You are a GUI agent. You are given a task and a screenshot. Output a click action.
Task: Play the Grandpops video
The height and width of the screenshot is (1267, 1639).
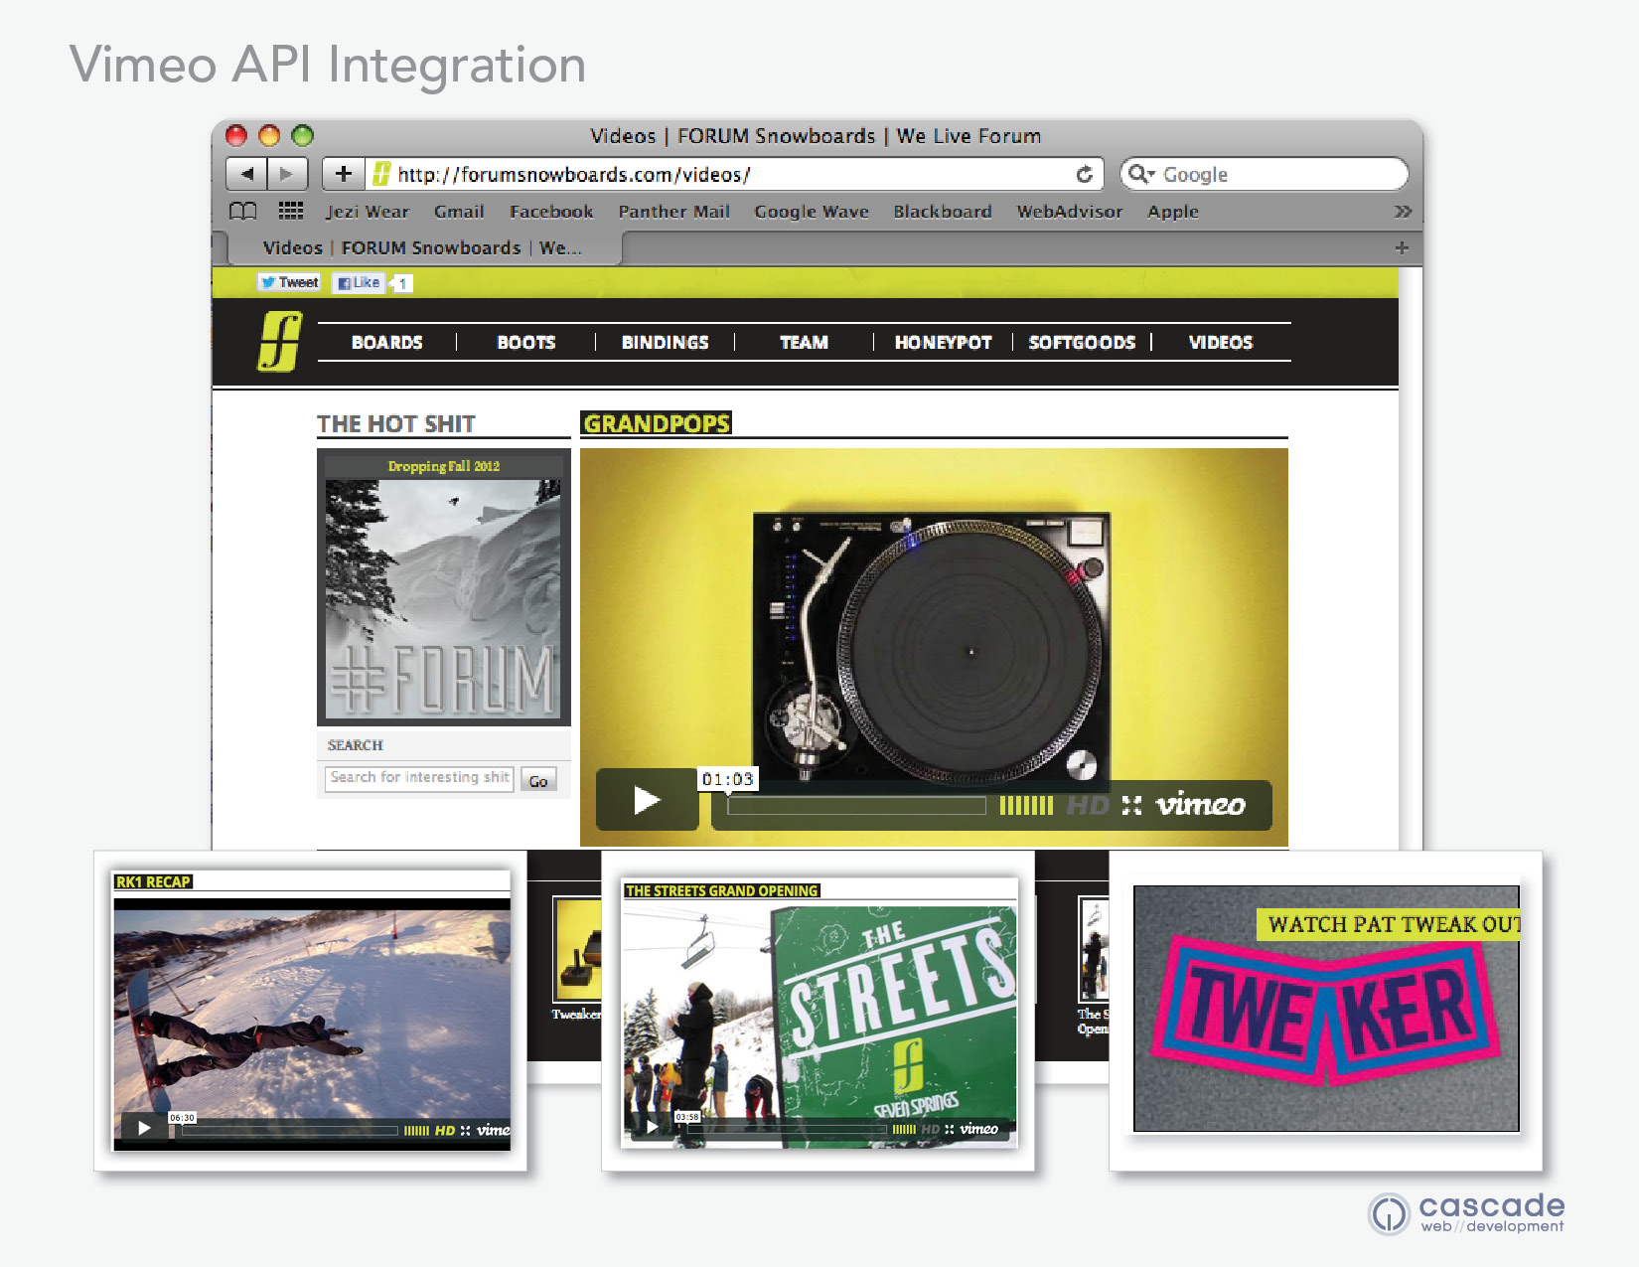[647, 799]
